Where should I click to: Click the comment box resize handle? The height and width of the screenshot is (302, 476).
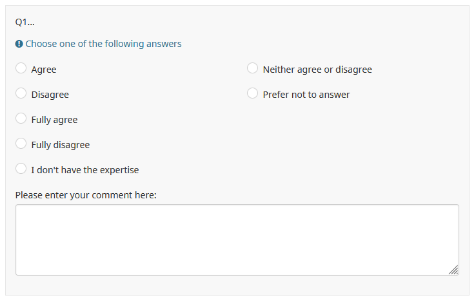click(454, 270)
